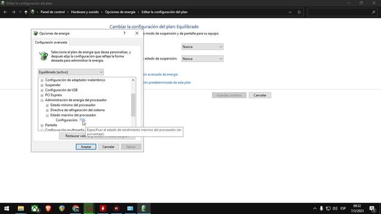Click the Control Panel search box
This screenshot has width=381, height=214.
342,12
